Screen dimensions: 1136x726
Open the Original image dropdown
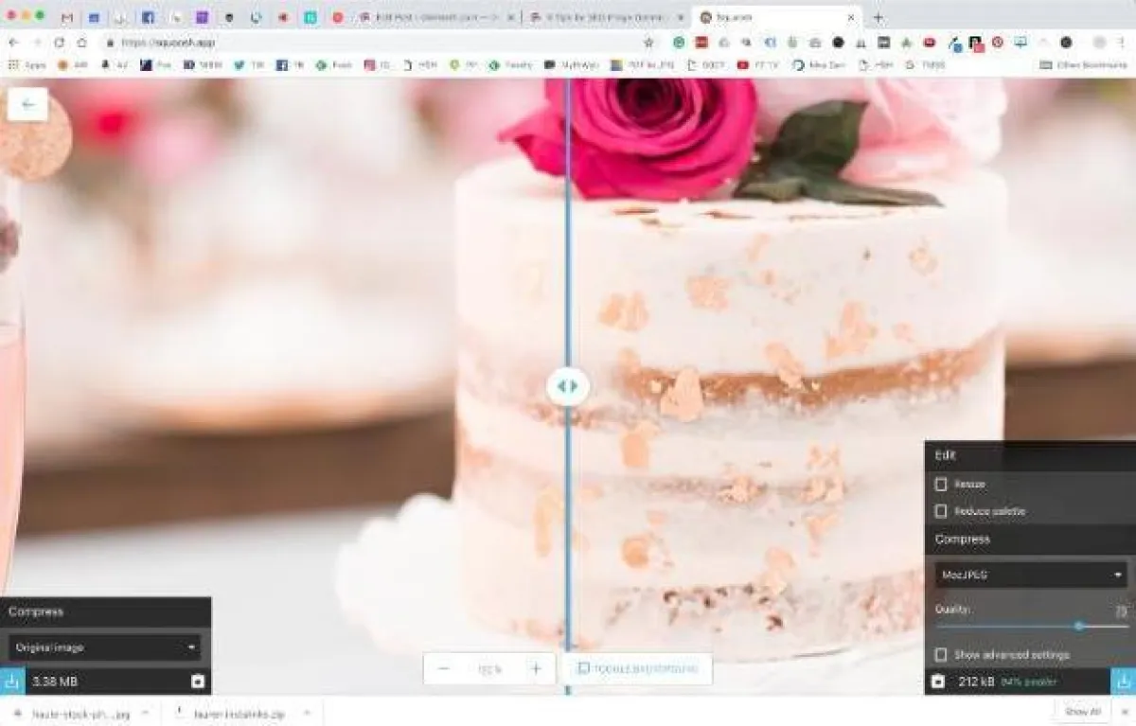click(104, 647)
